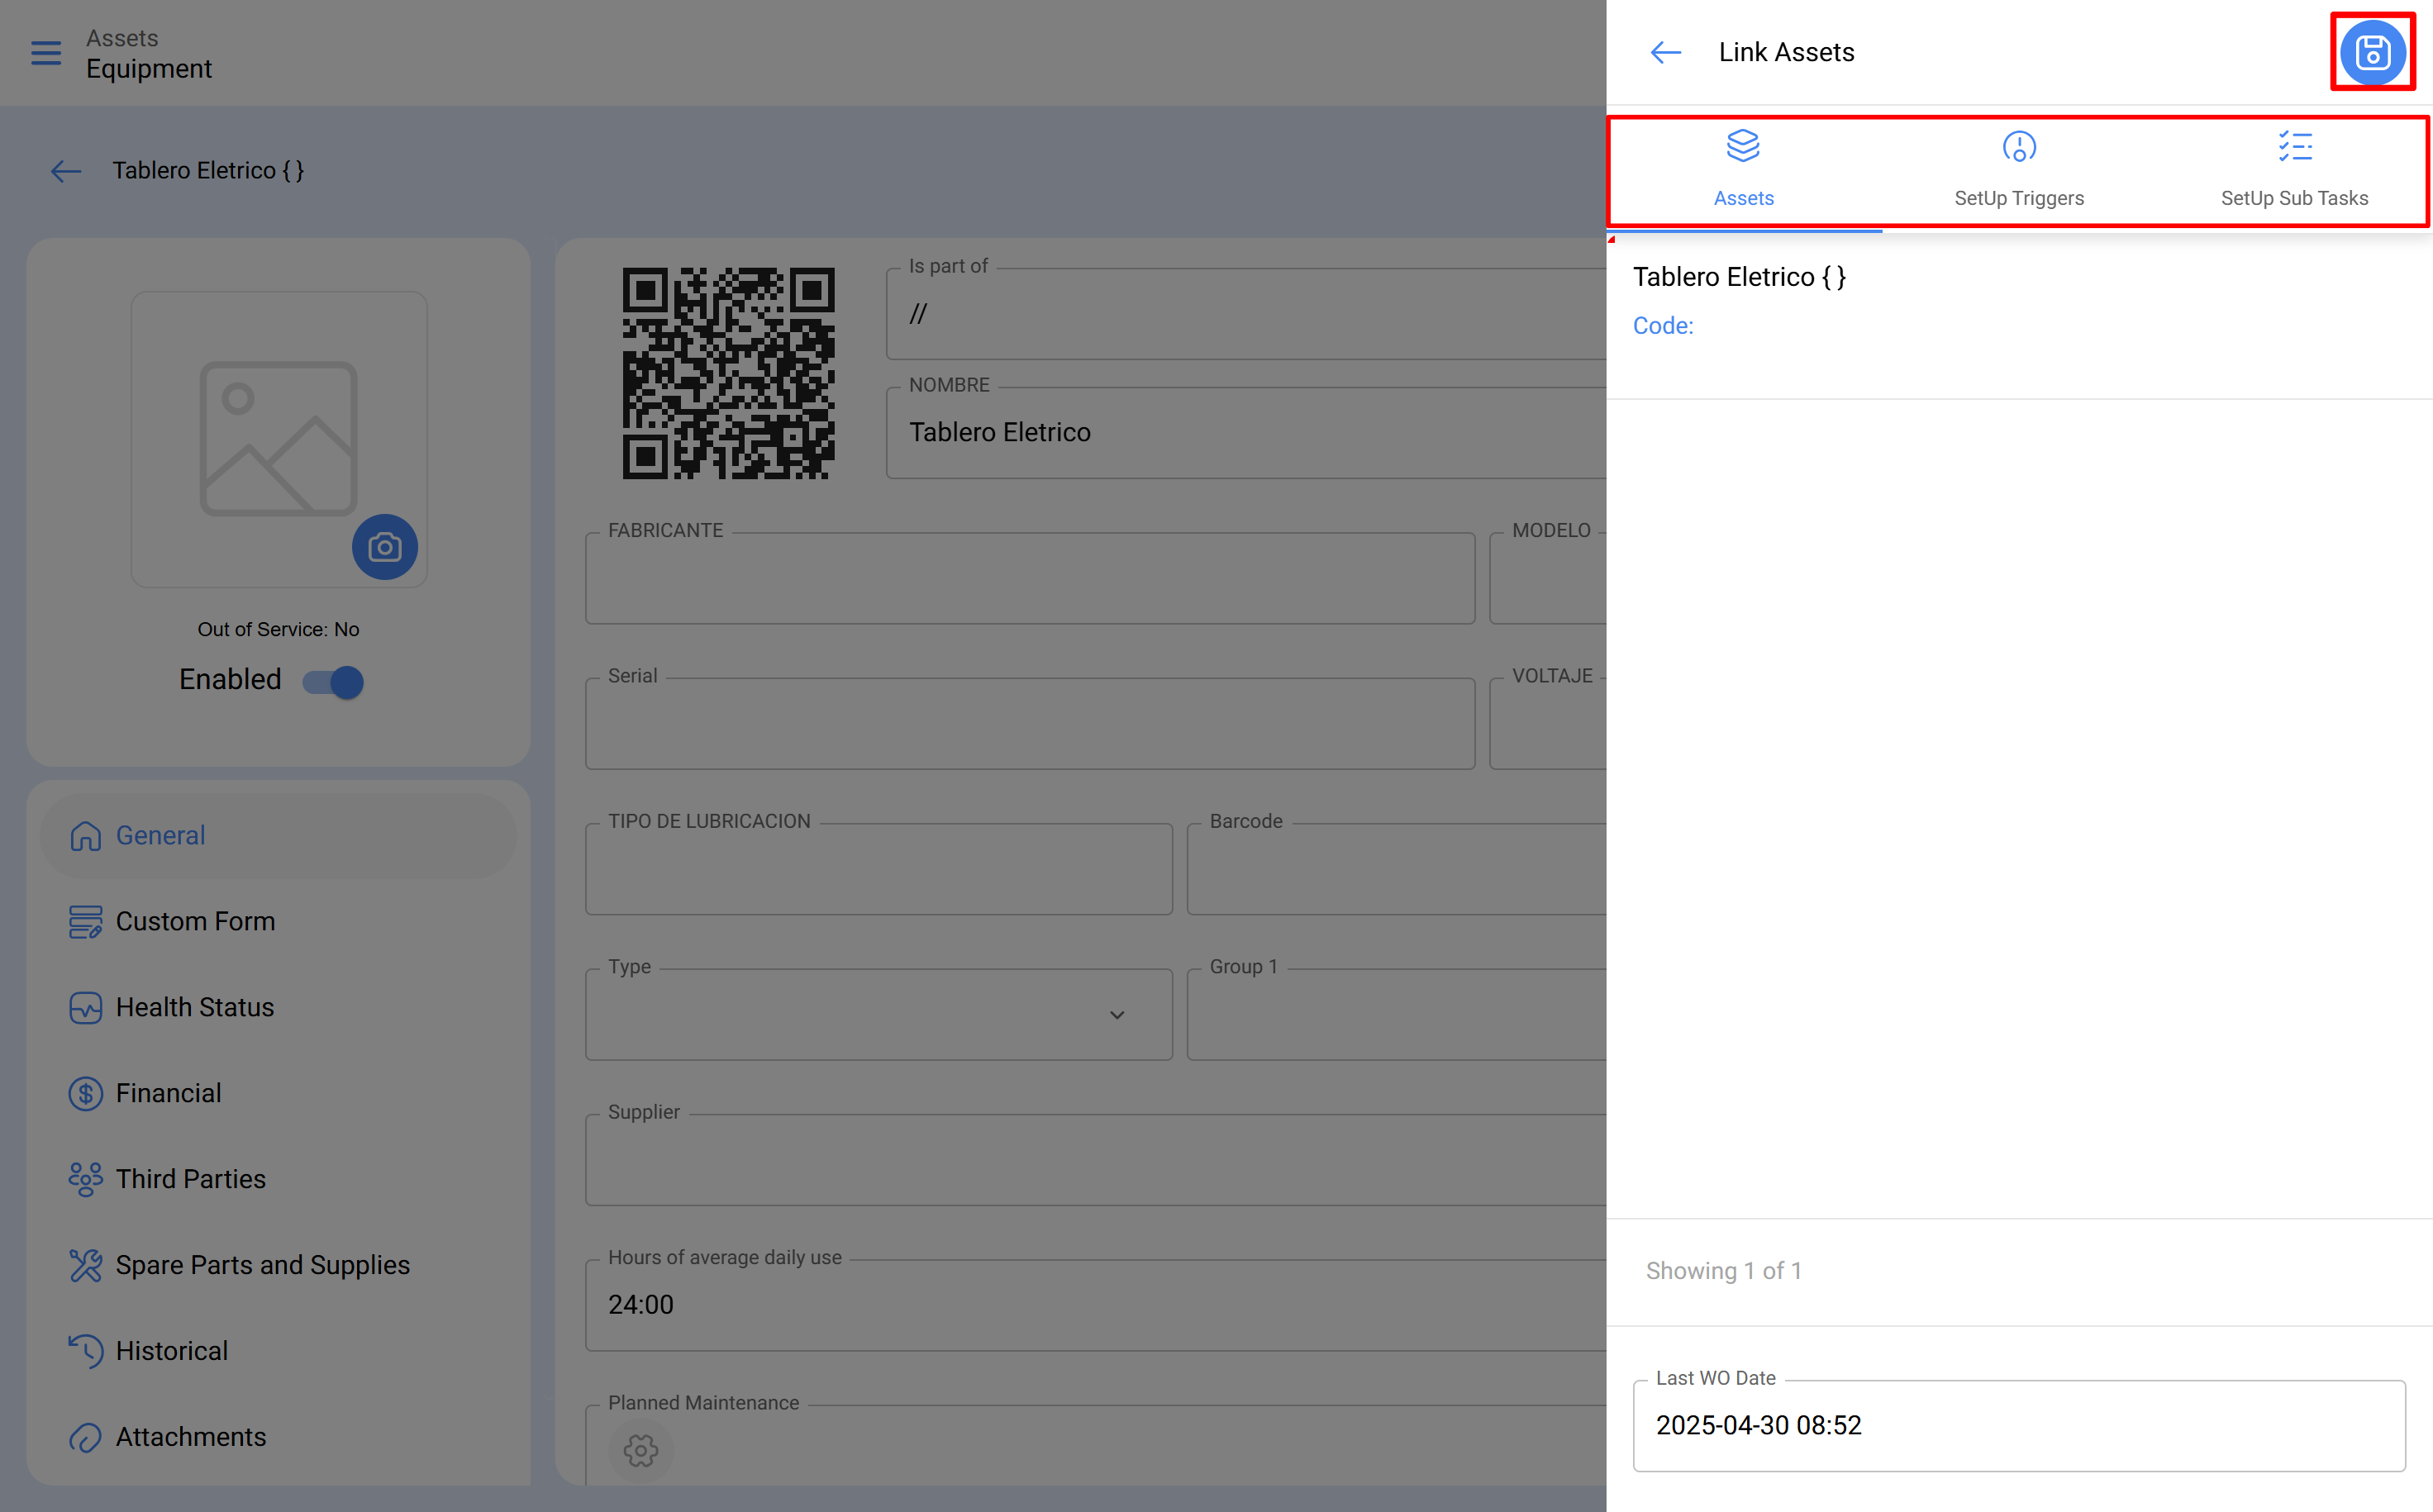The height and width of the screenshot is (1512, 2433).
Task: Click the VOLTAJE input field
Action: tap(1548, 724)
